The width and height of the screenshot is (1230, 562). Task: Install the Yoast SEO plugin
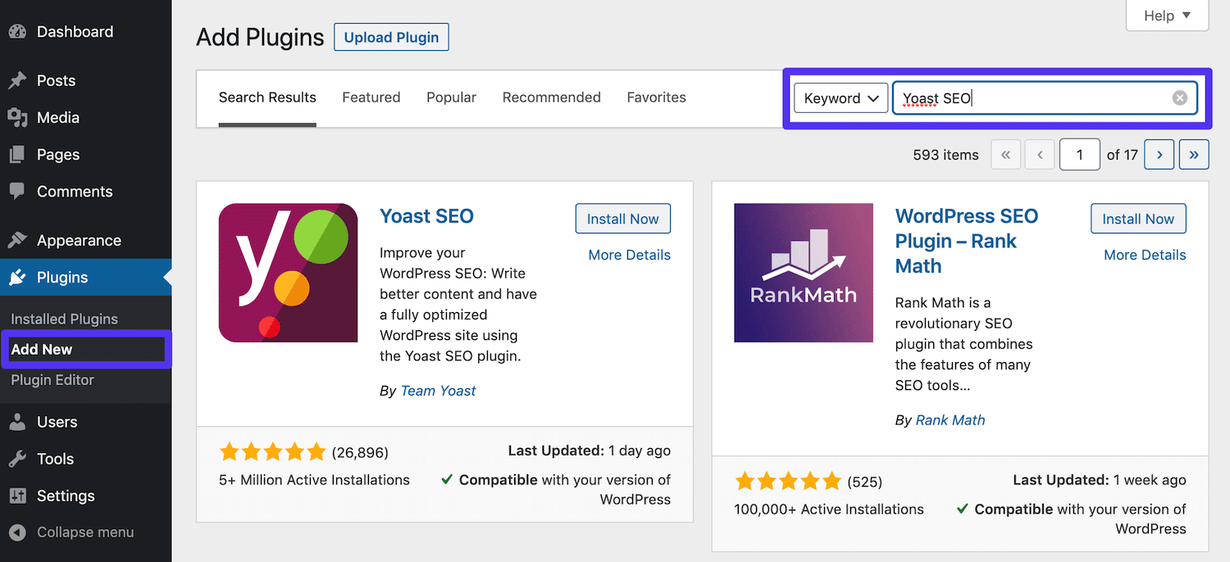(622, 218)
